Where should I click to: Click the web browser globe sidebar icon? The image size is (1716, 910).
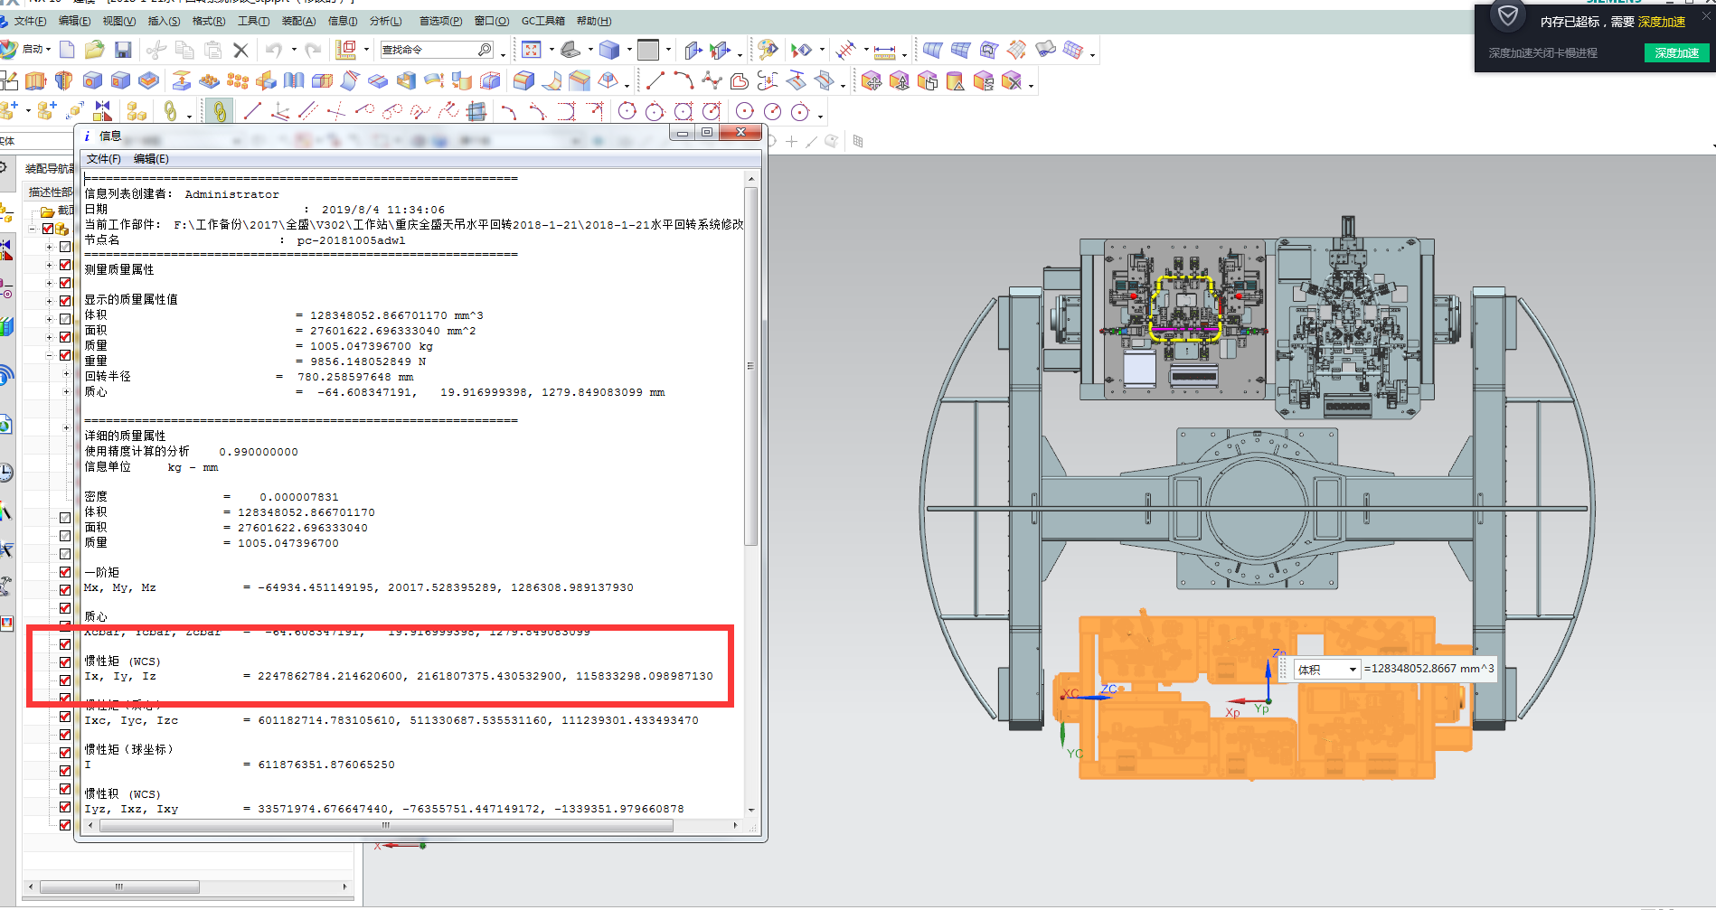(x=5, y=424)
